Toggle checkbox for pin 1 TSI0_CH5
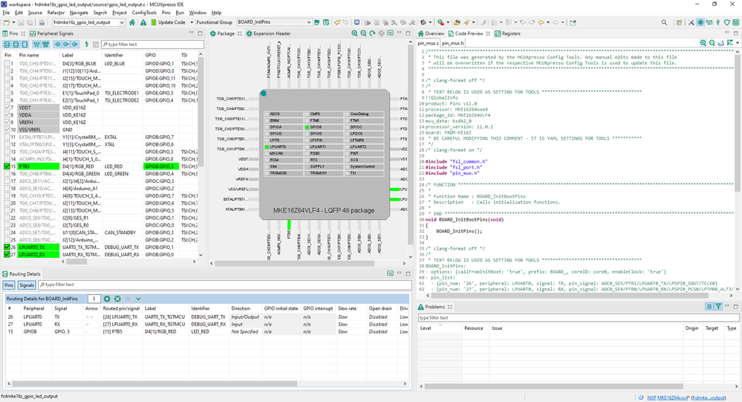 point(7,63)
